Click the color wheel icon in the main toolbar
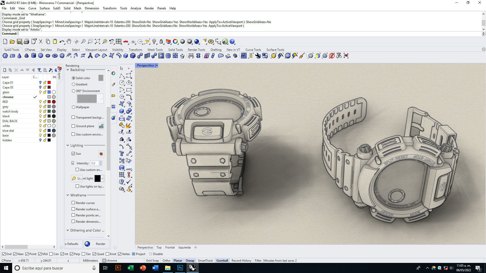Image resolution: width=486 pixels, height=273 pixels. pos(175,42)
